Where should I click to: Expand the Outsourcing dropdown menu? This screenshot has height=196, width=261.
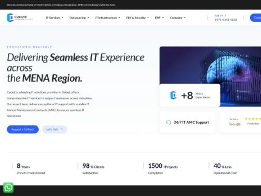point(79,18)
